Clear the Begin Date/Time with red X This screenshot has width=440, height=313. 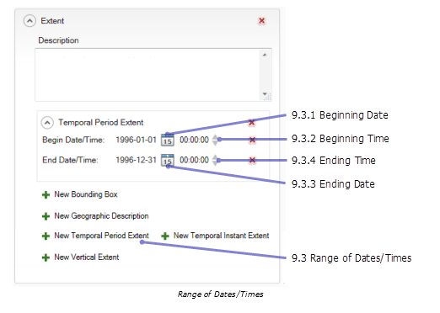pos(252,140)
